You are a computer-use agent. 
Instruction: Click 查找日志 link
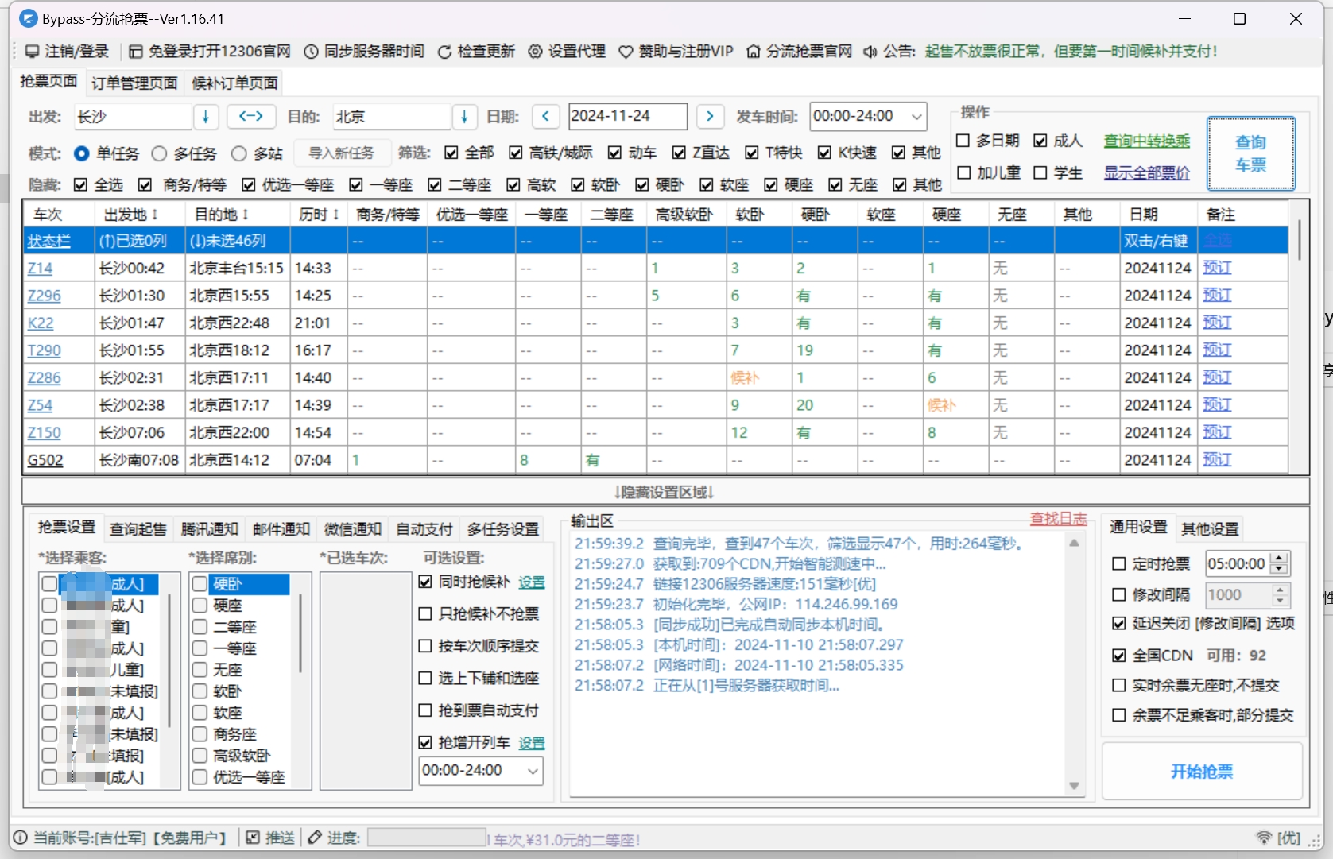point(1058,519)
